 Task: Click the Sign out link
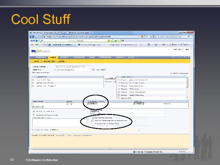pyautogui.click(x=177, y=49)
